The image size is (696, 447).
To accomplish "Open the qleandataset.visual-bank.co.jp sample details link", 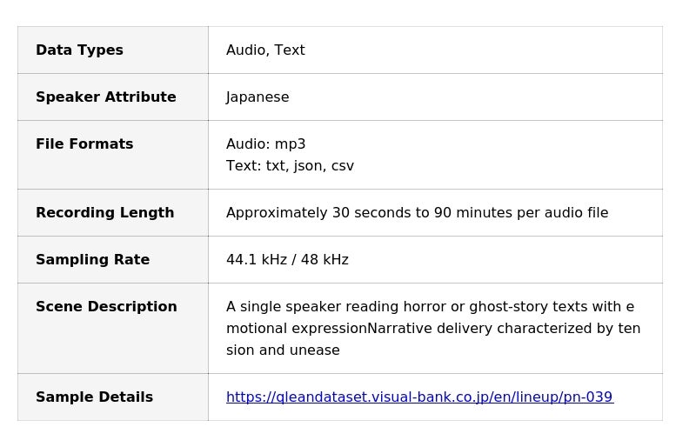I will click(419, 397).
